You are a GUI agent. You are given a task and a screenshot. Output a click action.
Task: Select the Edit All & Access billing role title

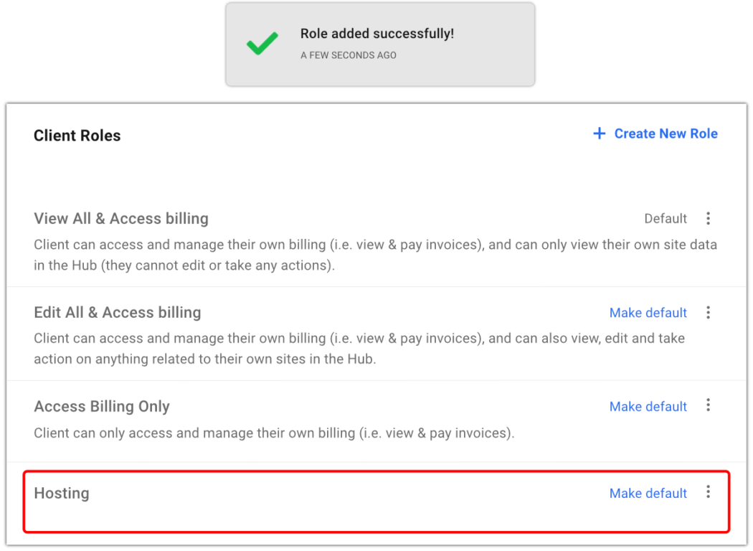(118, 313)
